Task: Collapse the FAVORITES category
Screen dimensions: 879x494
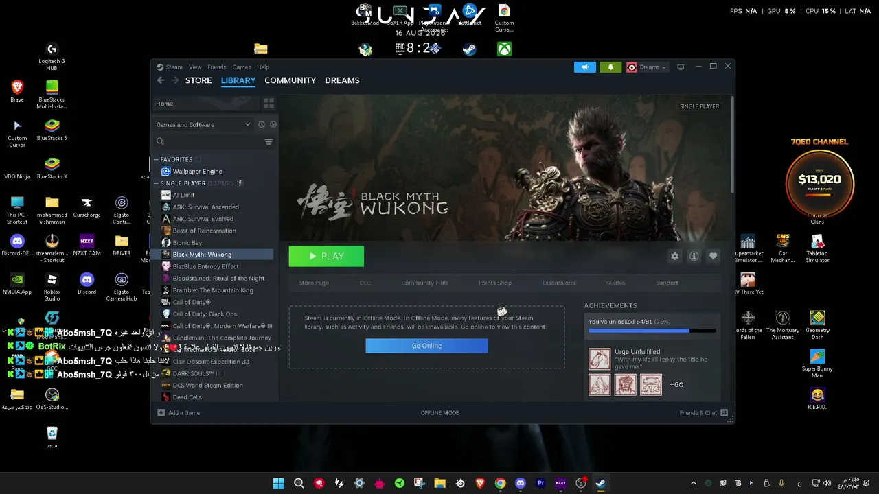Action: (x=157, y=160)
